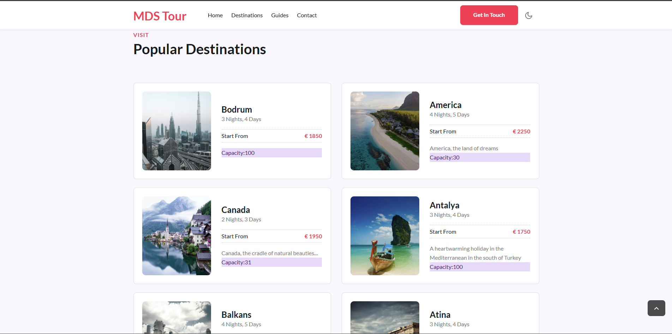This screenshot has height=334, width=672.
Task: Select the € 1950 price for Canada
Action: tap(313, 236)
